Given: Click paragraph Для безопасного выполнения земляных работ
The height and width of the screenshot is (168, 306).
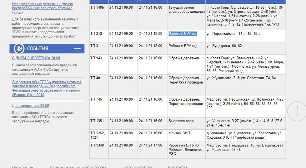Looking at the screenshot, I should tap(46, 28).
